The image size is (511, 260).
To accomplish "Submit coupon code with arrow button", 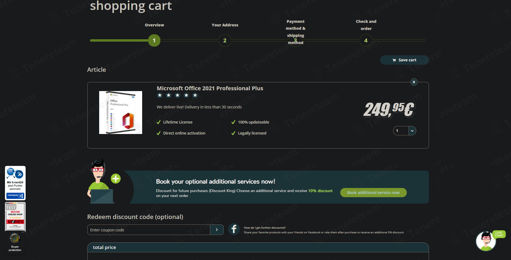I will coord(217,230).
